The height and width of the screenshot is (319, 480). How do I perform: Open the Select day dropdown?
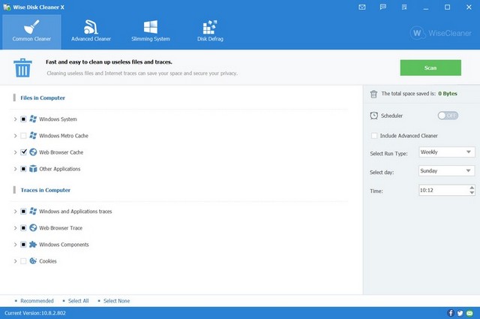coord(446,171)
